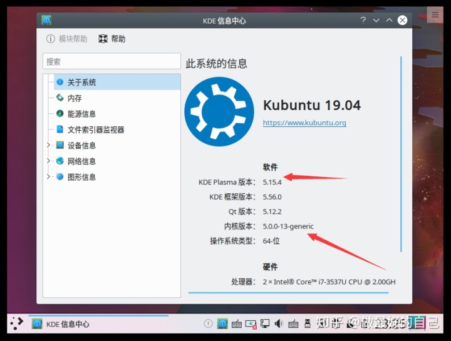Click the kernel version 5.0.0-13-generic

pyautogui.click(x=288, y=226)
